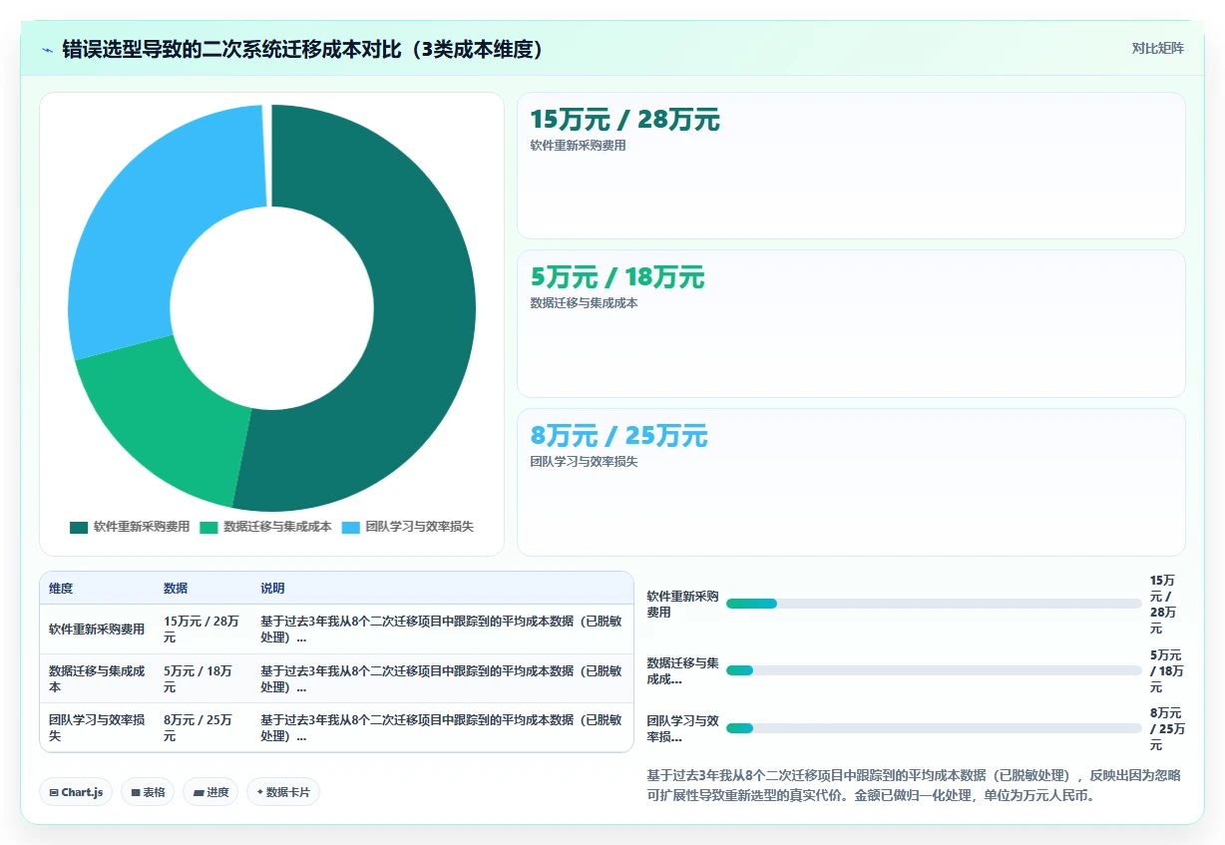Click the 表格 tag chip

[x=149, y=792]
